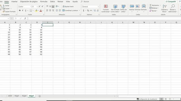181x101 pixels.
Task: Click Rellenar
Action: (x=154, y=8)
